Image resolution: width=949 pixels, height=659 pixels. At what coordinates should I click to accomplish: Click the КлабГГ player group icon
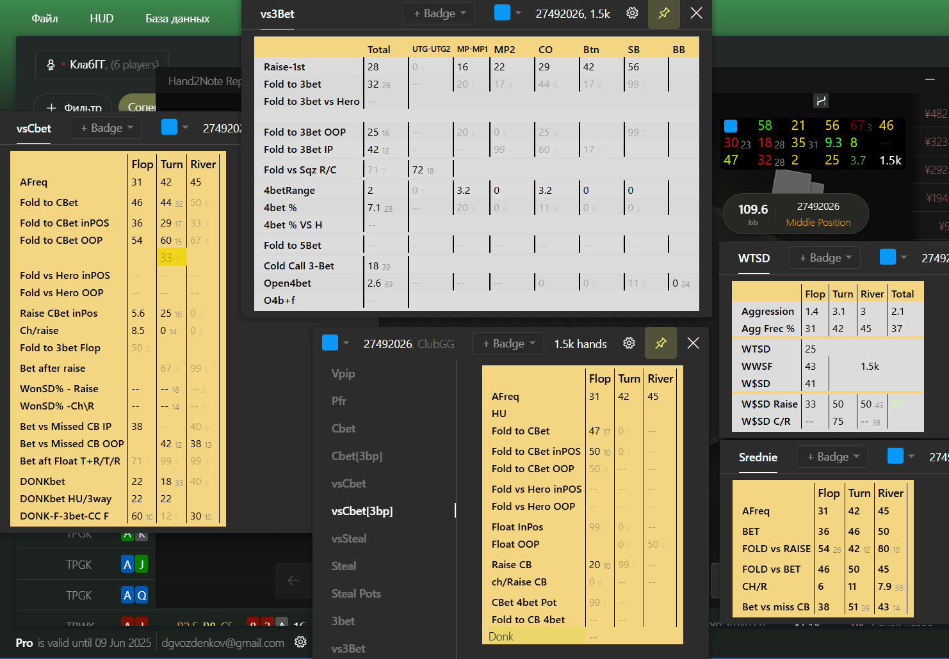click(51, 65)
